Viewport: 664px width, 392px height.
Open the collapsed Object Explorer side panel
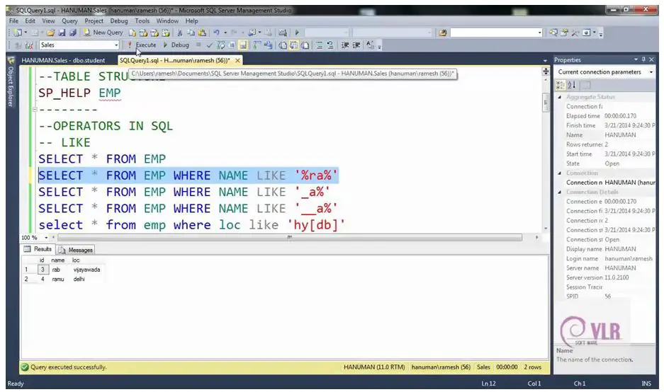pos(11,83)
